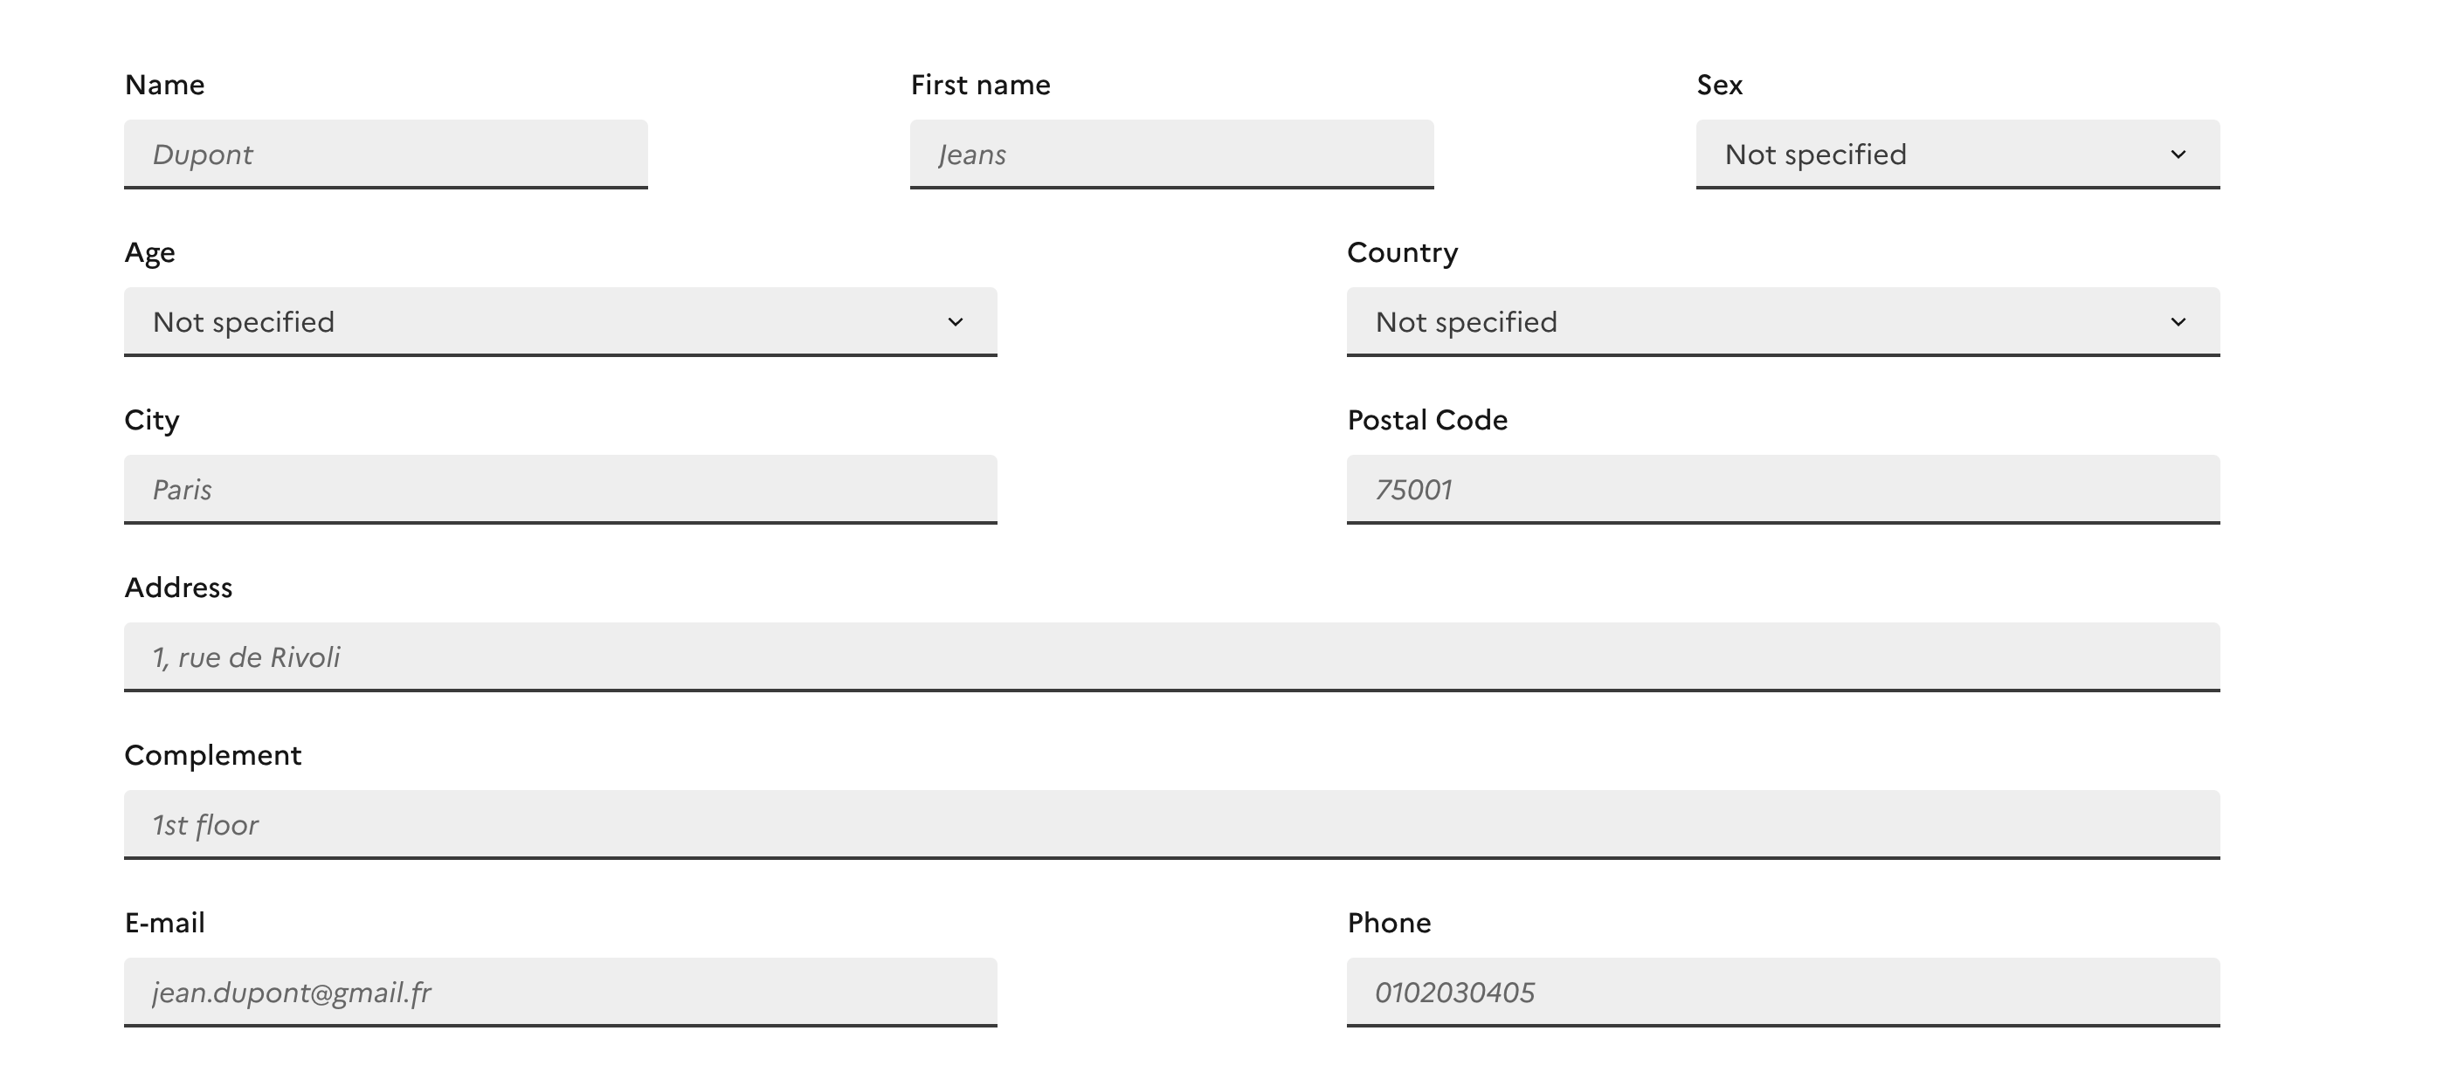Select the City input with Paris placeholder
2451x1079 pixels.
561,490
